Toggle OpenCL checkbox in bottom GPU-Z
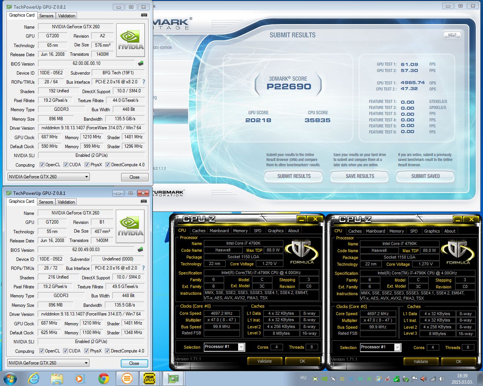The width and height of the screenshot is (483, 386). pos(42,351)
